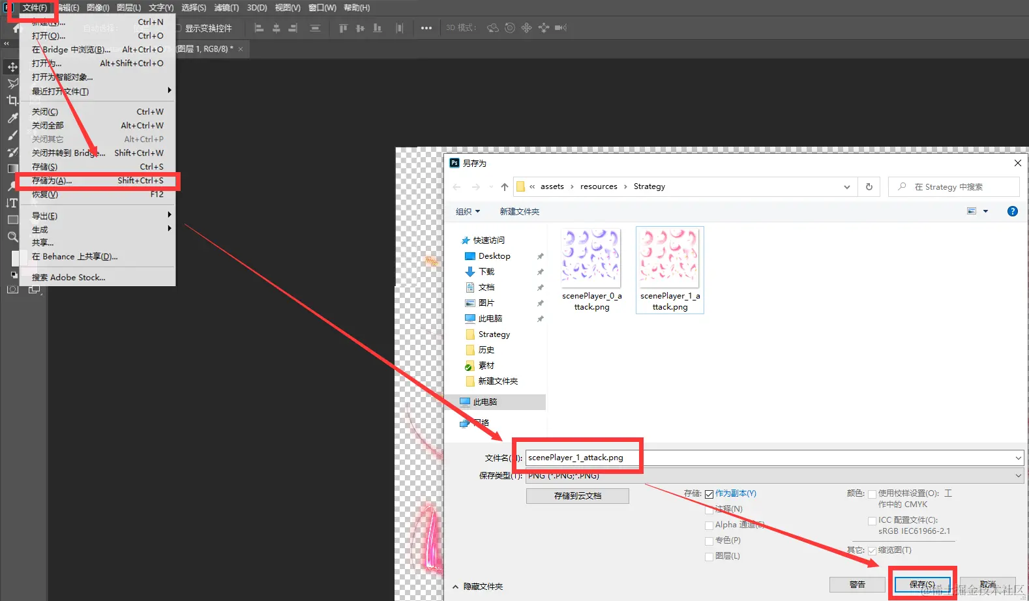Toggle Alpha 通道 checkbox
The height and width of the screenshot is (601, 1029).
709,525
